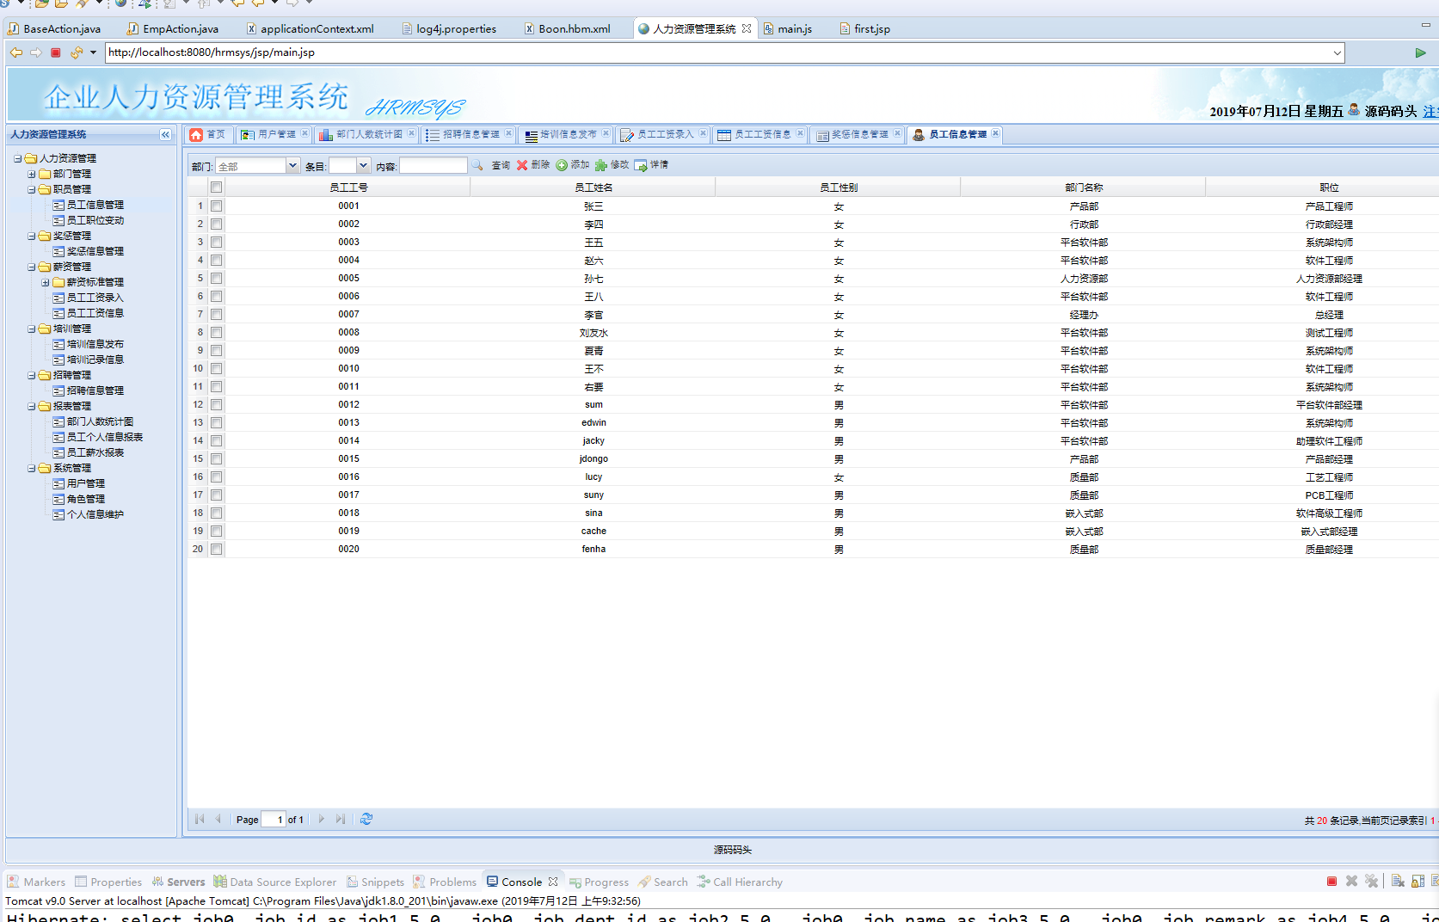
Task: Click the 内容 search text field
Action: 433,166
